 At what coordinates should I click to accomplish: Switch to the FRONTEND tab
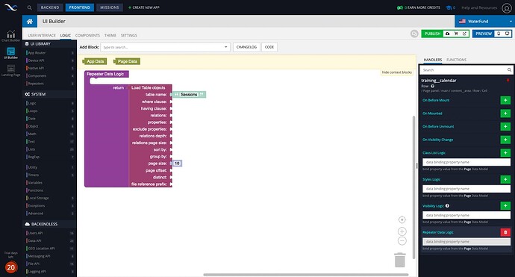[79, 7]
